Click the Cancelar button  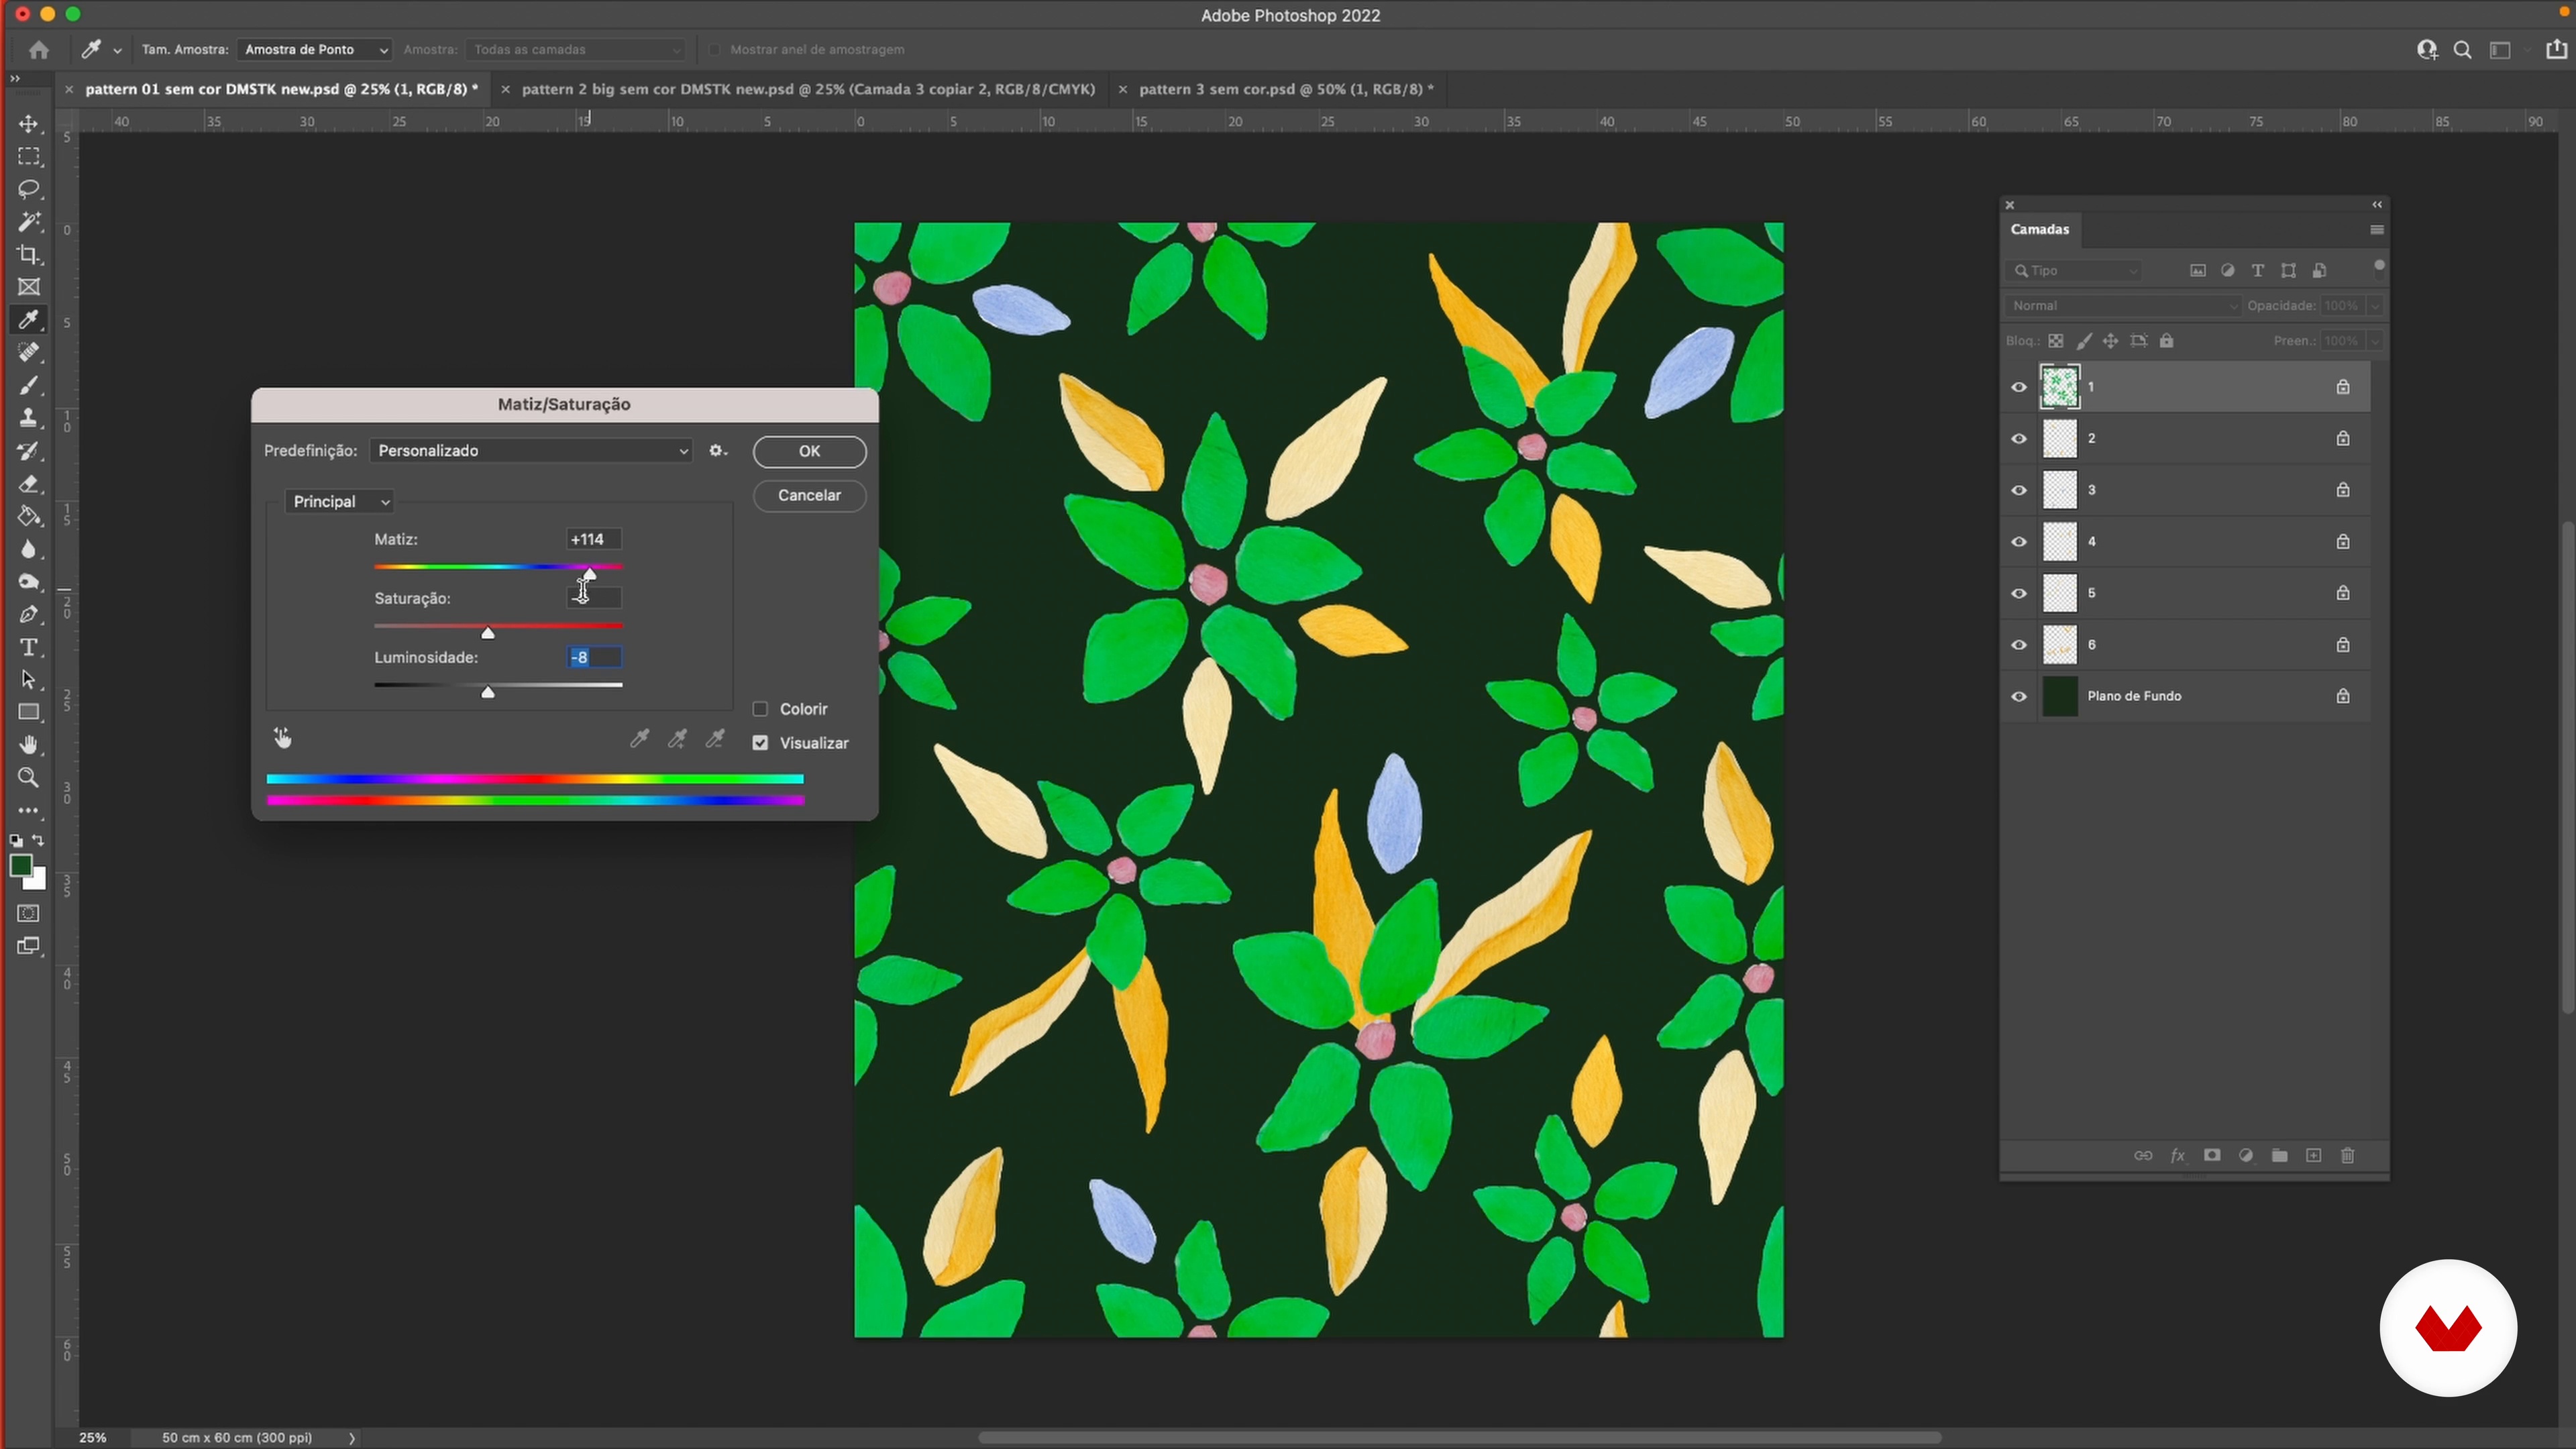point(809,495)
